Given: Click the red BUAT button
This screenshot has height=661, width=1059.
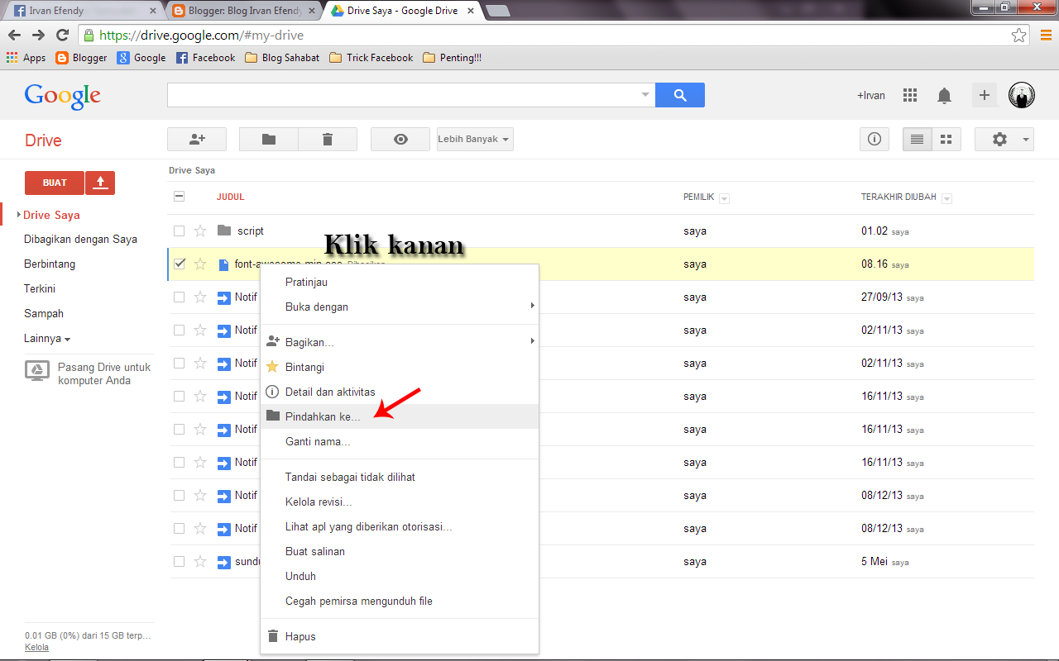Looking at the screenshot, I should click(55, 183).
